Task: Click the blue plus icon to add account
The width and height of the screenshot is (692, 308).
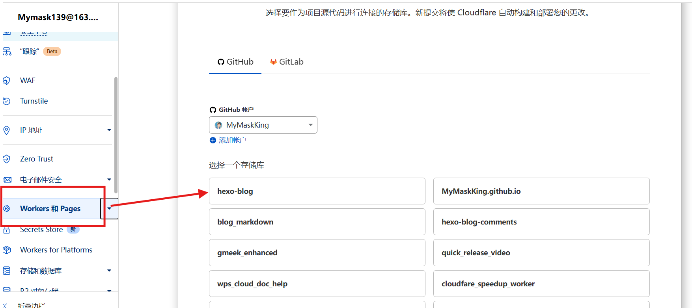Action: click(x=213, y=140)
